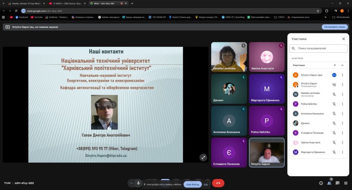
Task: Bookmark this page with the star icon
Action: 318,11
